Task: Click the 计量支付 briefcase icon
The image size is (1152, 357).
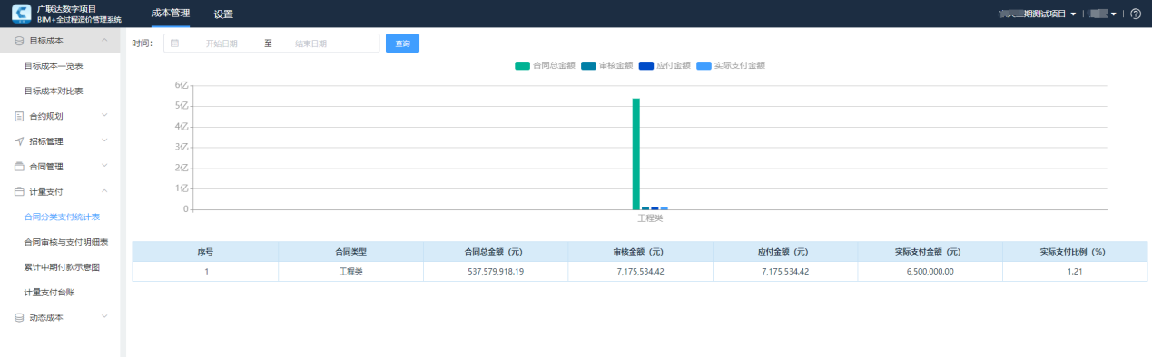Action: click(x=19, y=192)
